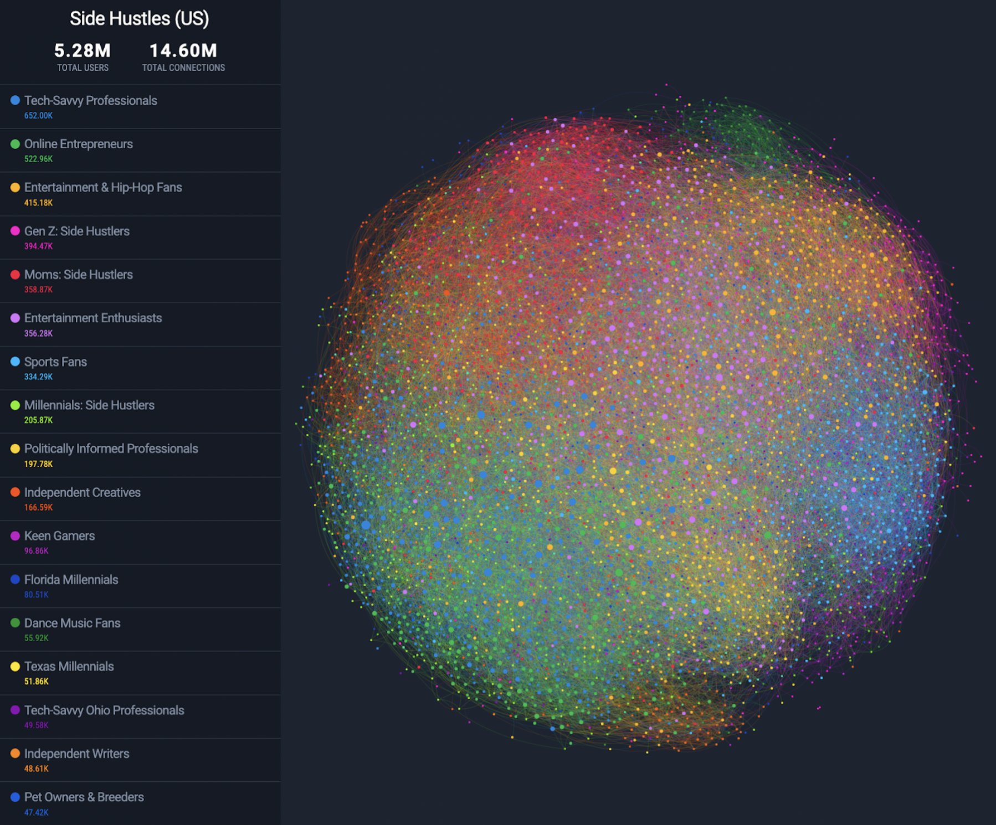This screenshot has height=825, width=996.
Task: Select the Tech-Savvy Professionals segment
Action: (x=140, y=107)
